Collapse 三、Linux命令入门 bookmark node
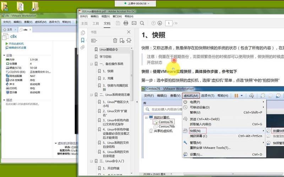Screen dimensions: 284x177 coord(91,161)
